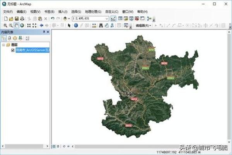Open the Go To XY tool

pyautogui.click(x=112, y=26)
